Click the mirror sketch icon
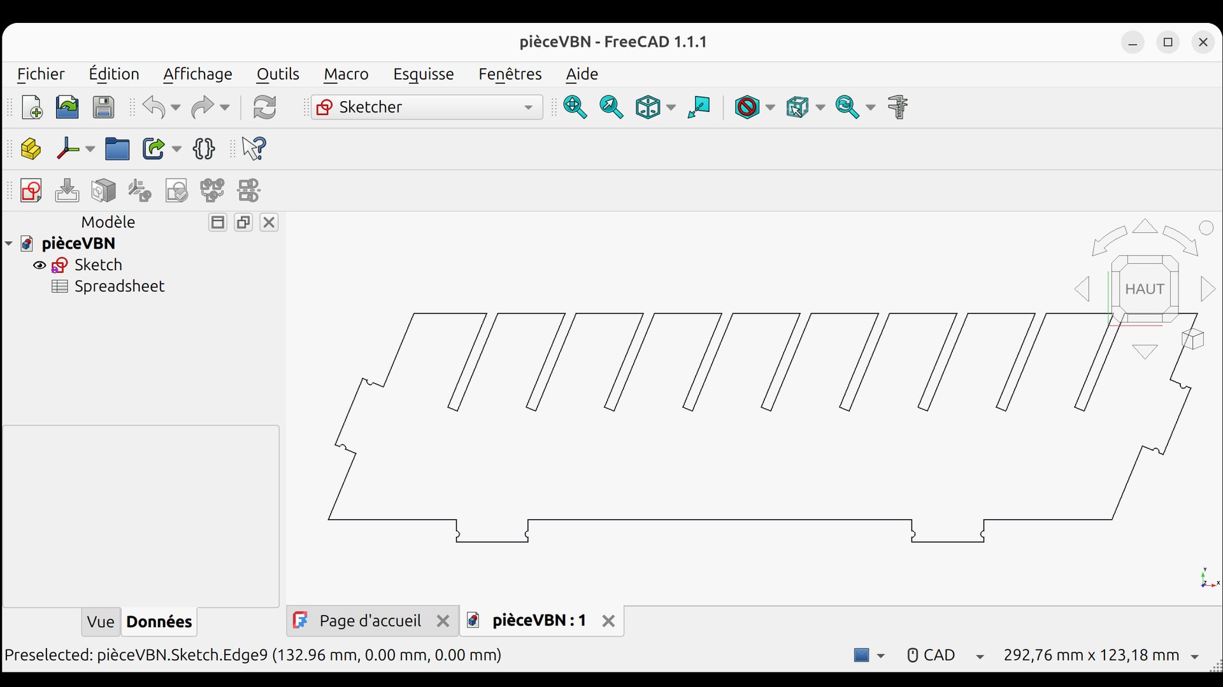 click(x=248, y=190)
